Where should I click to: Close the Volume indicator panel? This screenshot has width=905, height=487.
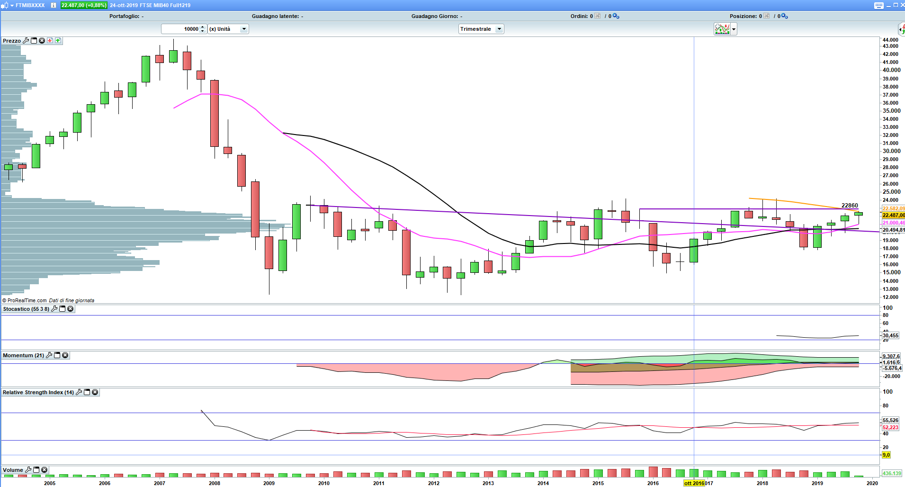tap(44, 470)
